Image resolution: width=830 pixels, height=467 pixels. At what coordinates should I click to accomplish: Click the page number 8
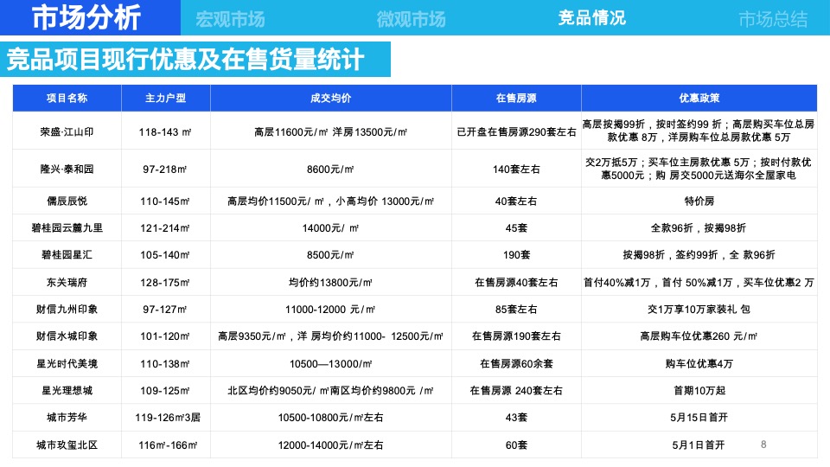763,445
